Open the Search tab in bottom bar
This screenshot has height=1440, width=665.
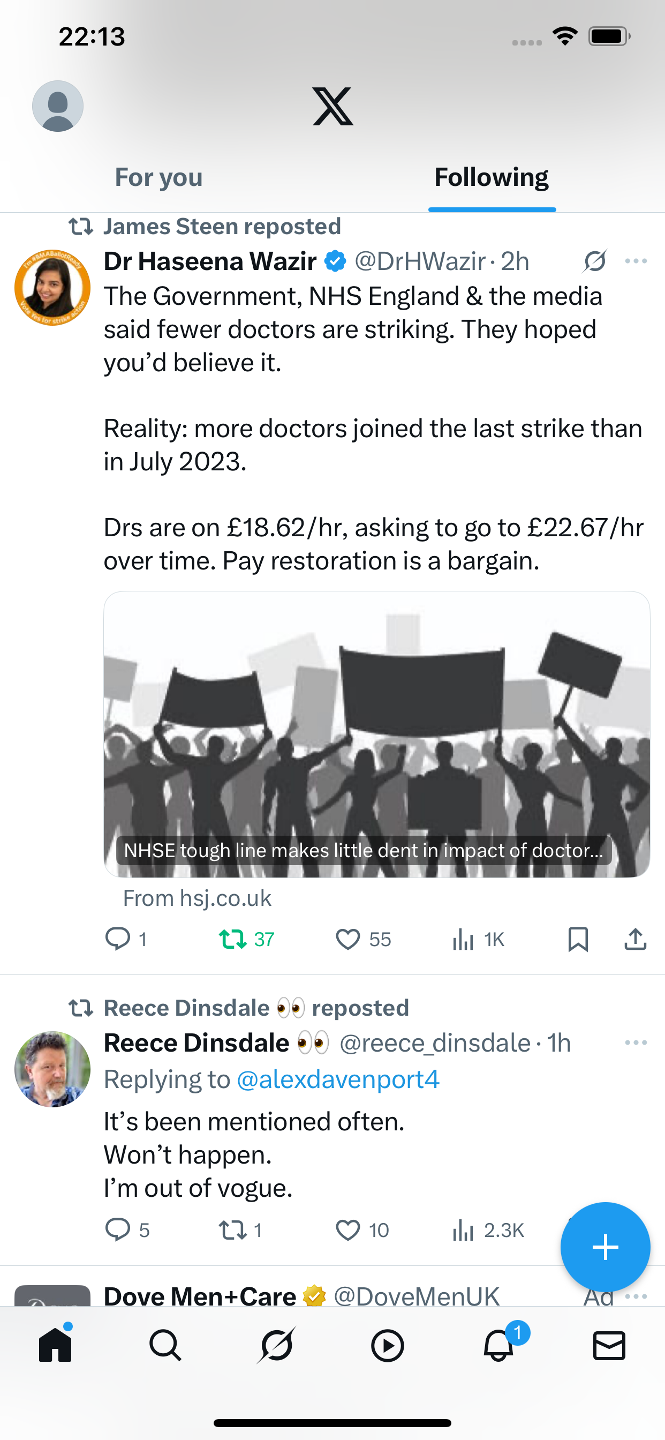tap(165, 1345)
